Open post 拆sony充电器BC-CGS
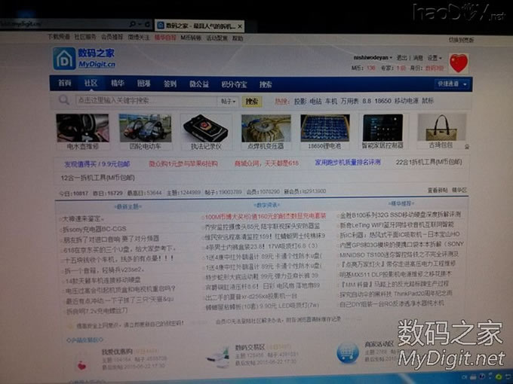The image size is (513, 384). pos(94,229)
